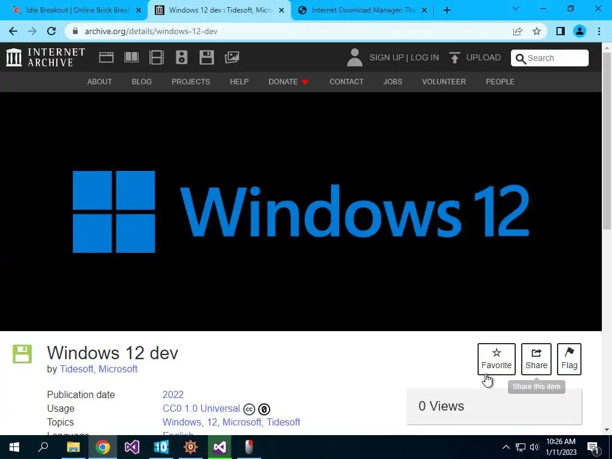Image resolution: width=612 pixels, height=459 pixels.
Task: Open the Tidesoft creator link
Action: point(76,369)
